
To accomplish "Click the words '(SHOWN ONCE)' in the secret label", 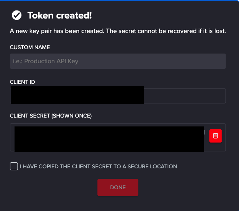I will coord(71,116).
